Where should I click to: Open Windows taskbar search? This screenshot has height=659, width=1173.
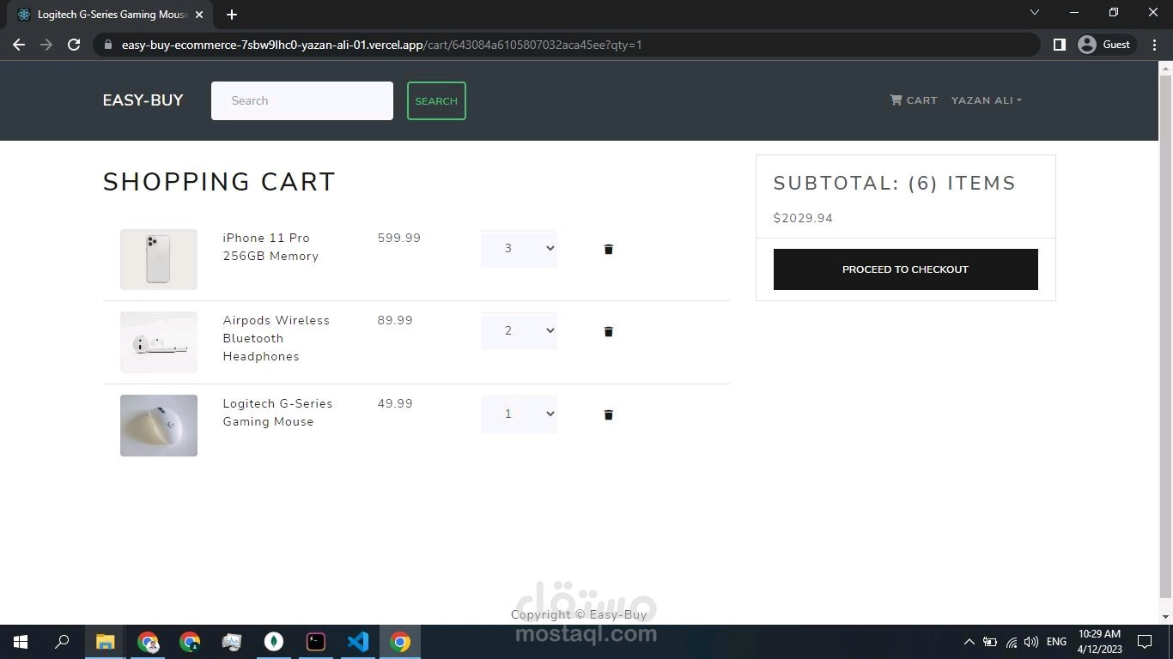coord(62,642)
